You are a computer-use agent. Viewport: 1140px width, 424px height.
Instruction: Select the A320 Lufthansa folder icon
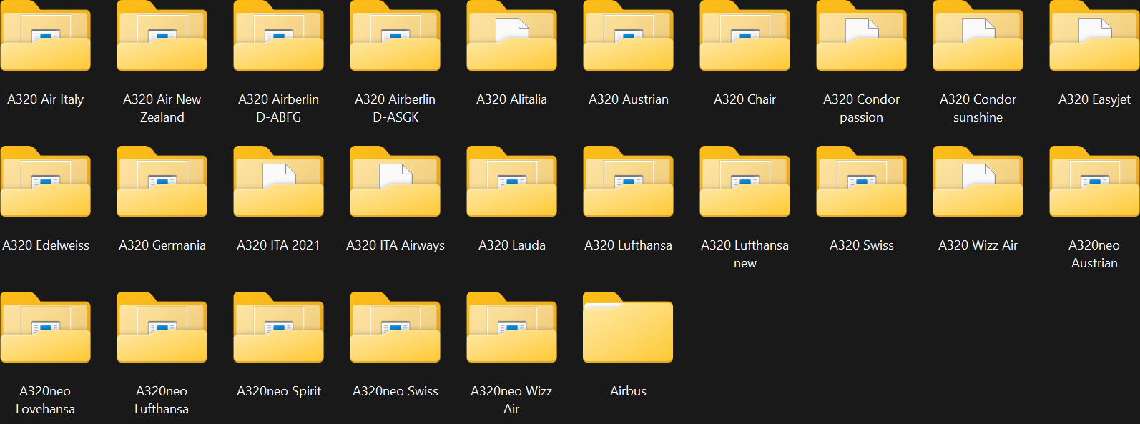(629, 182)
